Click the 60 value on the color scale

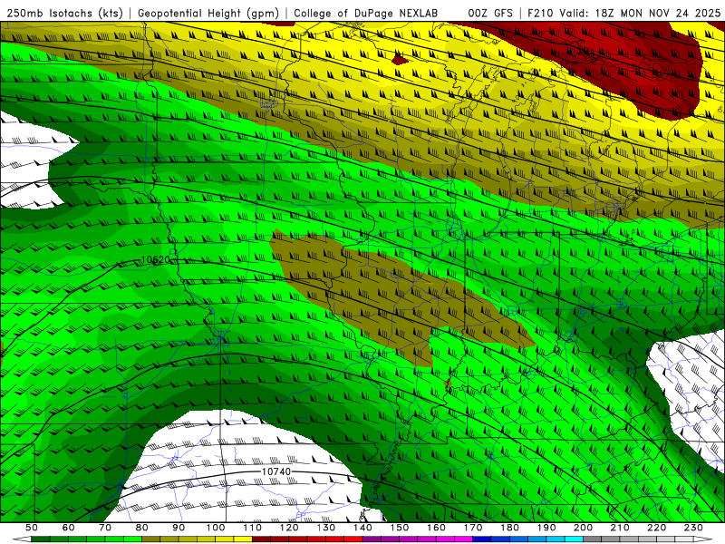[x=68, y=528]
